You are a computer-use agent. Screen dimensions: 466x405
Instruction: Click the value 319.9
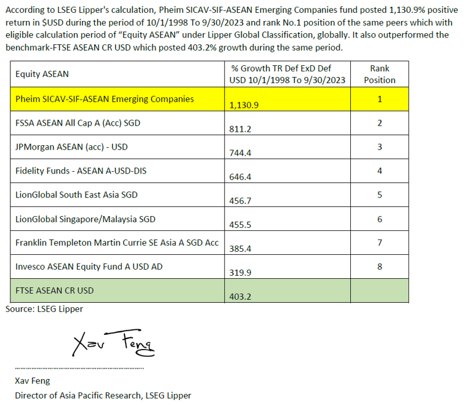[x=240, y=273]
